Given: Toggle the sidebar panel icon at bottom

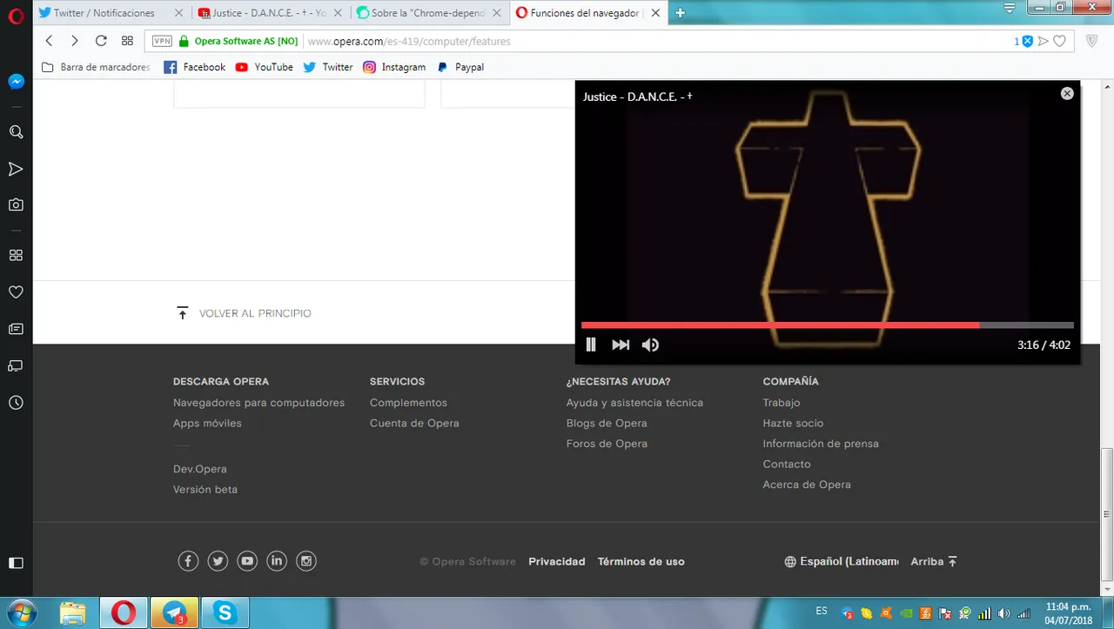Looking at the screenshot, I should pos(16,563).
